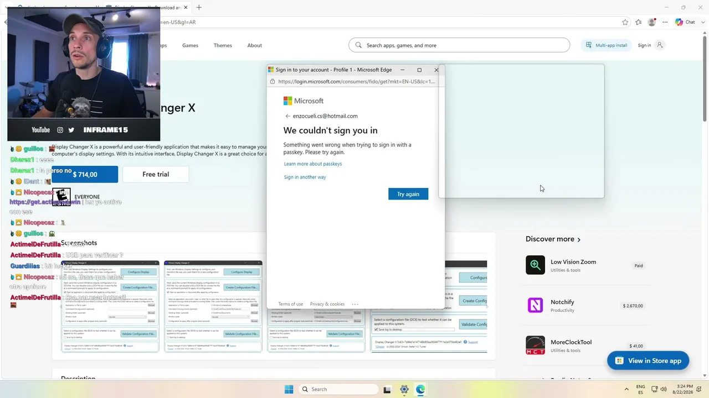Open Task View from the taskbar

click(387, 389)
